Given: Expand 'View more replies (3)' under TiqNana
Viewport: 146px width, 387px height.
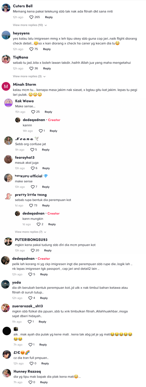Looking at the screenshot, I should click(x=29, y=76).
